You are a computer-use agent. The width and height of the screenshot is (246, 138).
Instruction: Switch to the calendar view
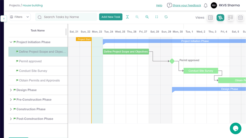240,18
